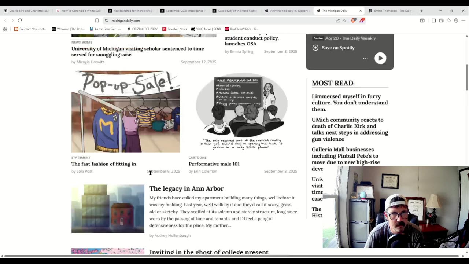The image size is (469, 264).
Task: Open the Brave Wallet icon
Action: 441,21
